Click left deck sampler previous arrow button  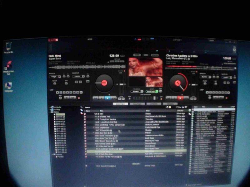tap(76, 82)
